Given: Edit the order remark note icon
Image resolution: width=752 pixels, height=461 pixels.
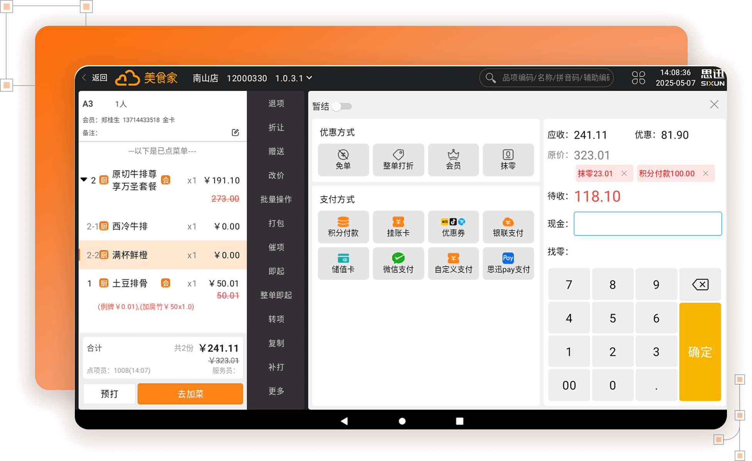Looking at the screenshot, I should point(235,133).
